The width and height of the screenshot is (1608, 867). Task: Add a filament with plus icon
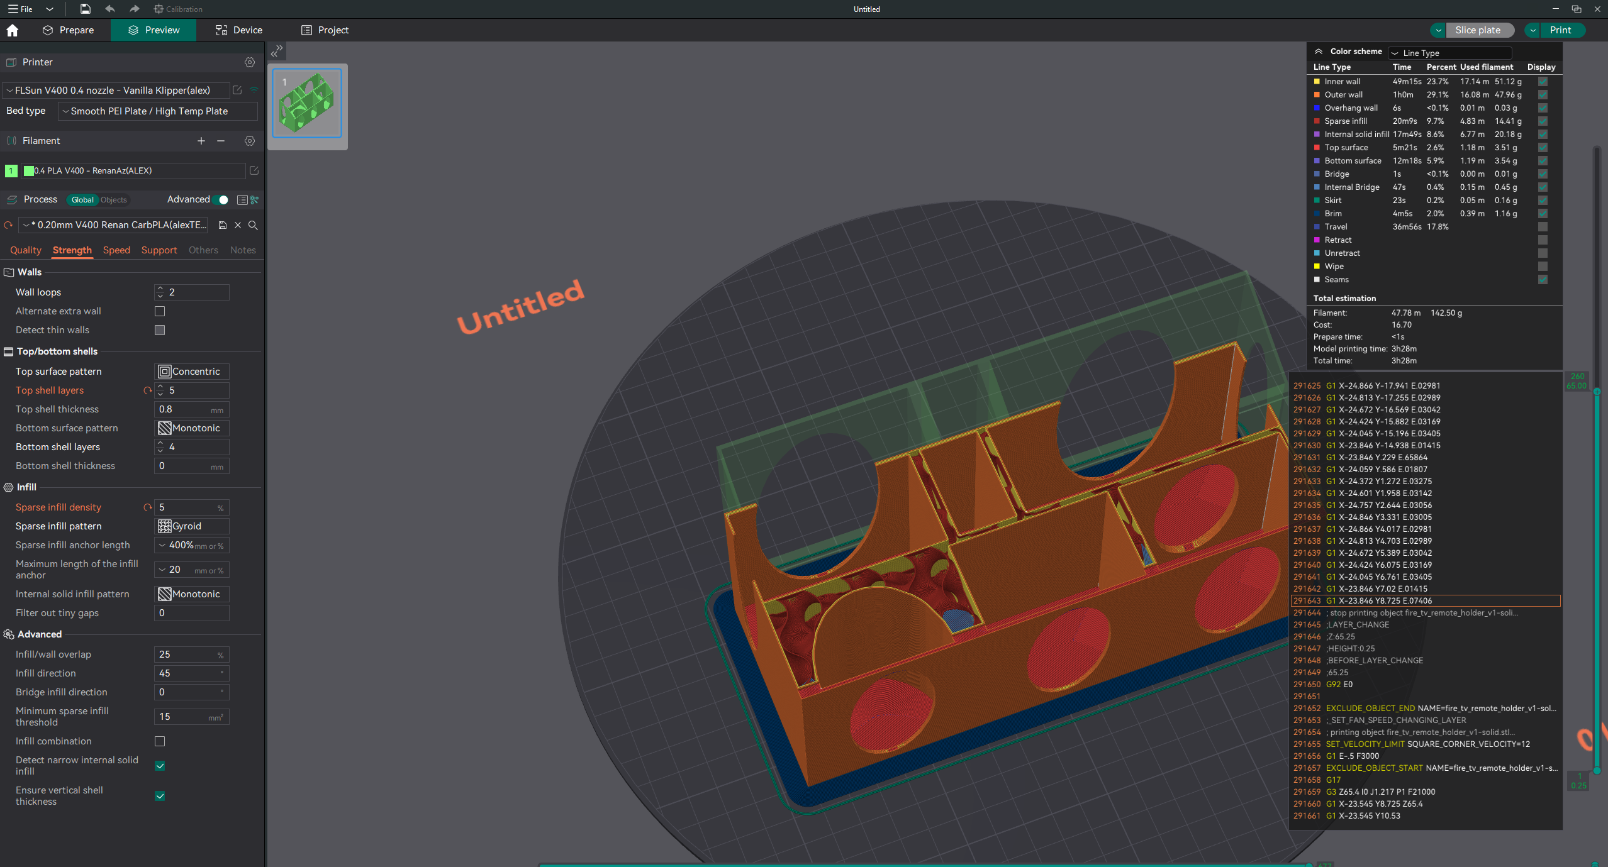201,141
